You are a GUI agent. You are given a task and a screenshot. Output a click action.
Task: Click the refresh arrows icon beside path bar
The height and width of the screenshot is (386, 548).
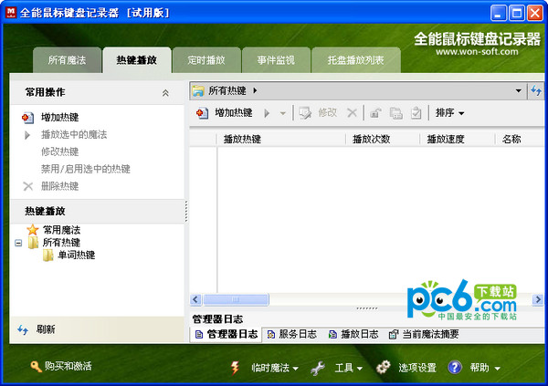536,91
